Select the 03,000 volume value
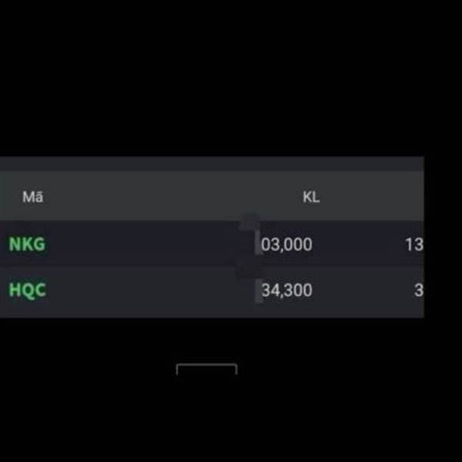The height and width of the screenshot is (462, 462). pyautogui.click(x=287, y=245)
